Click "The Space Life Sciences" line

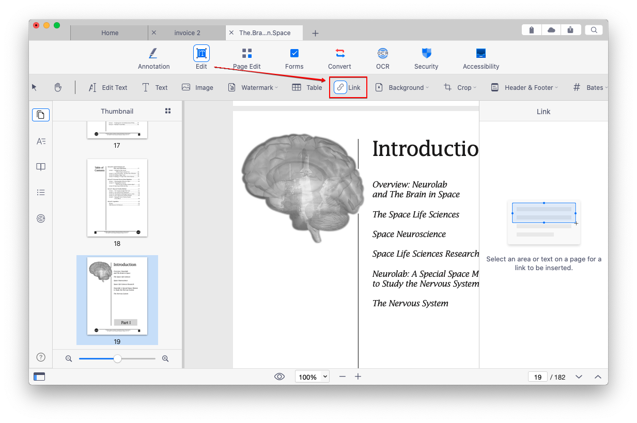[x=416, y=214]
